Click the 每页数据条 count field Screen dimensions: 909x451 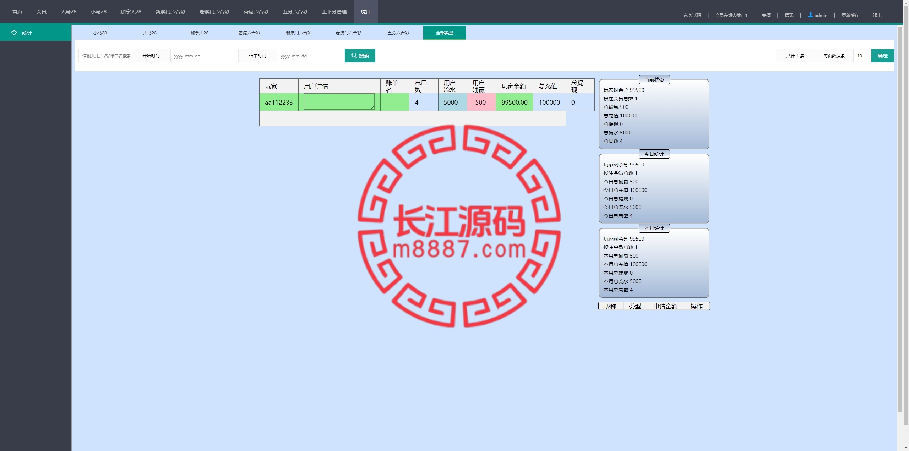862,56
